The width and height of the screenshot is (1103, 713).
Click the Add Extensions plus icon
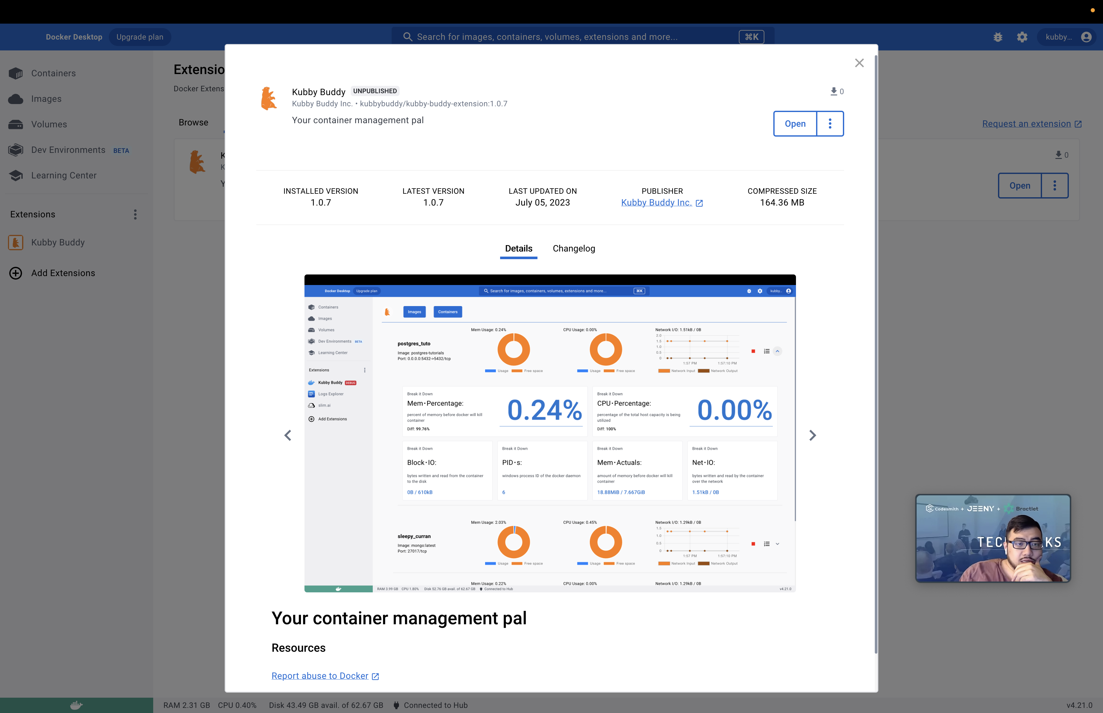click(16, 273)
